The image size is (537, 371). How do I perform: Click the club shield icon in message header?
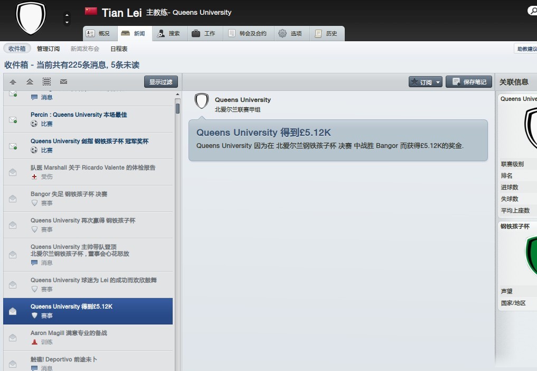coord(201,101)
